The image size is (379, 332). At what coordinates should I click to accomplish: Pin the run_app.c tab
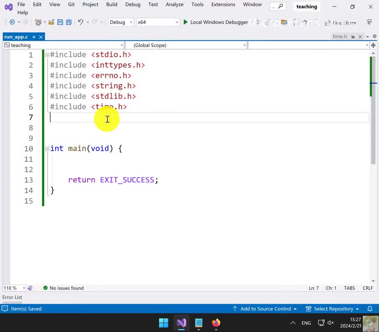[34, 37]
